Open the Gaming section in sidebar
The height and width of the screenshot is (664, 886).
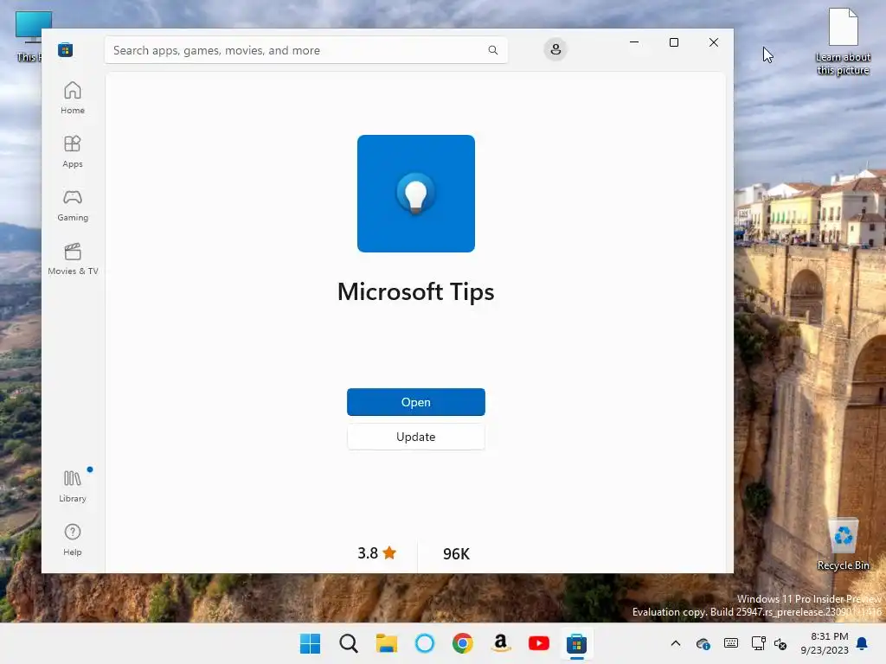(x=73, y=205)
